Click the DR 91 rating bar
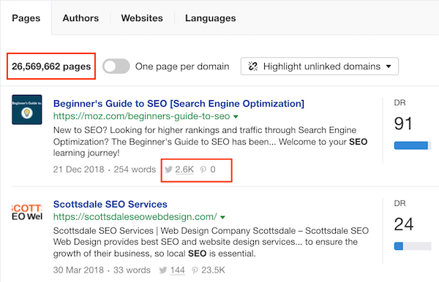 click(413, 145)
